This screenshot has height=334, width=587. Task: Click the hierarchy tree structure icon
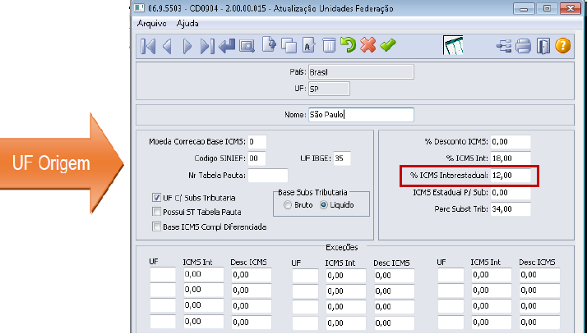[x=504, y=46]
